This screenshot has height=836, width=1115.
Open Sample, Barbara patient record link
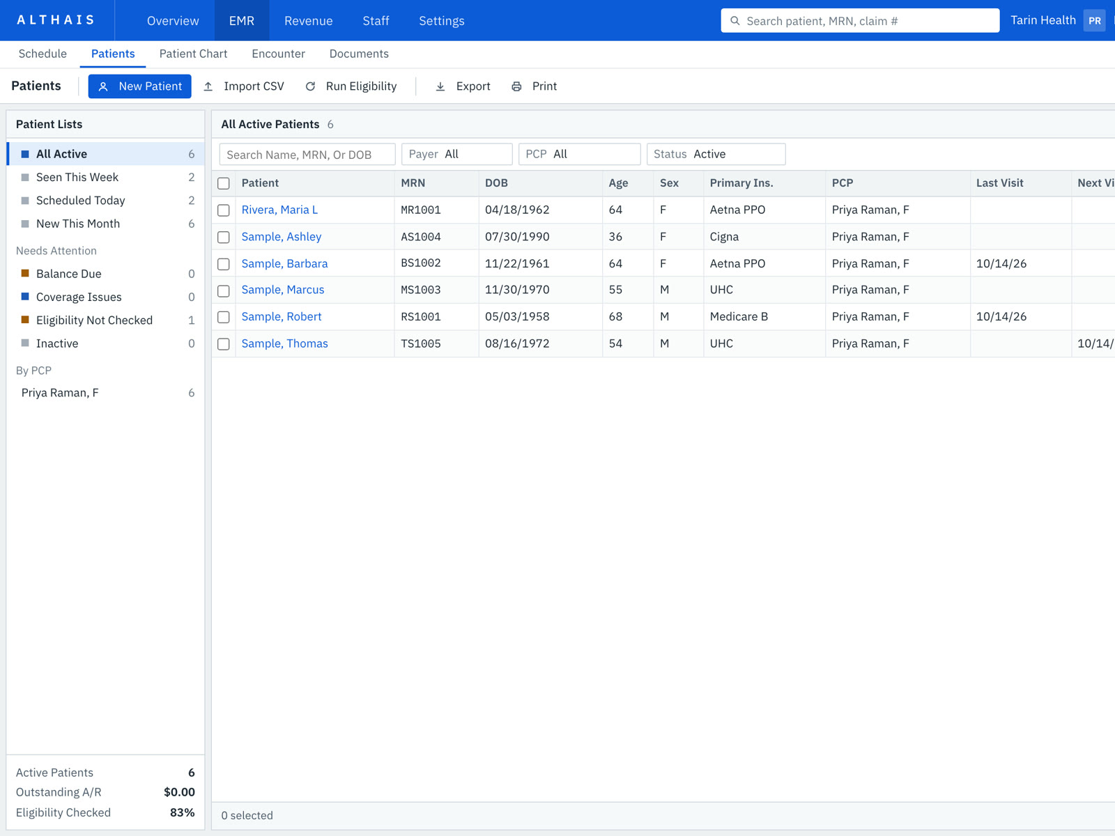pyautogui.click(x=284, y=263)
